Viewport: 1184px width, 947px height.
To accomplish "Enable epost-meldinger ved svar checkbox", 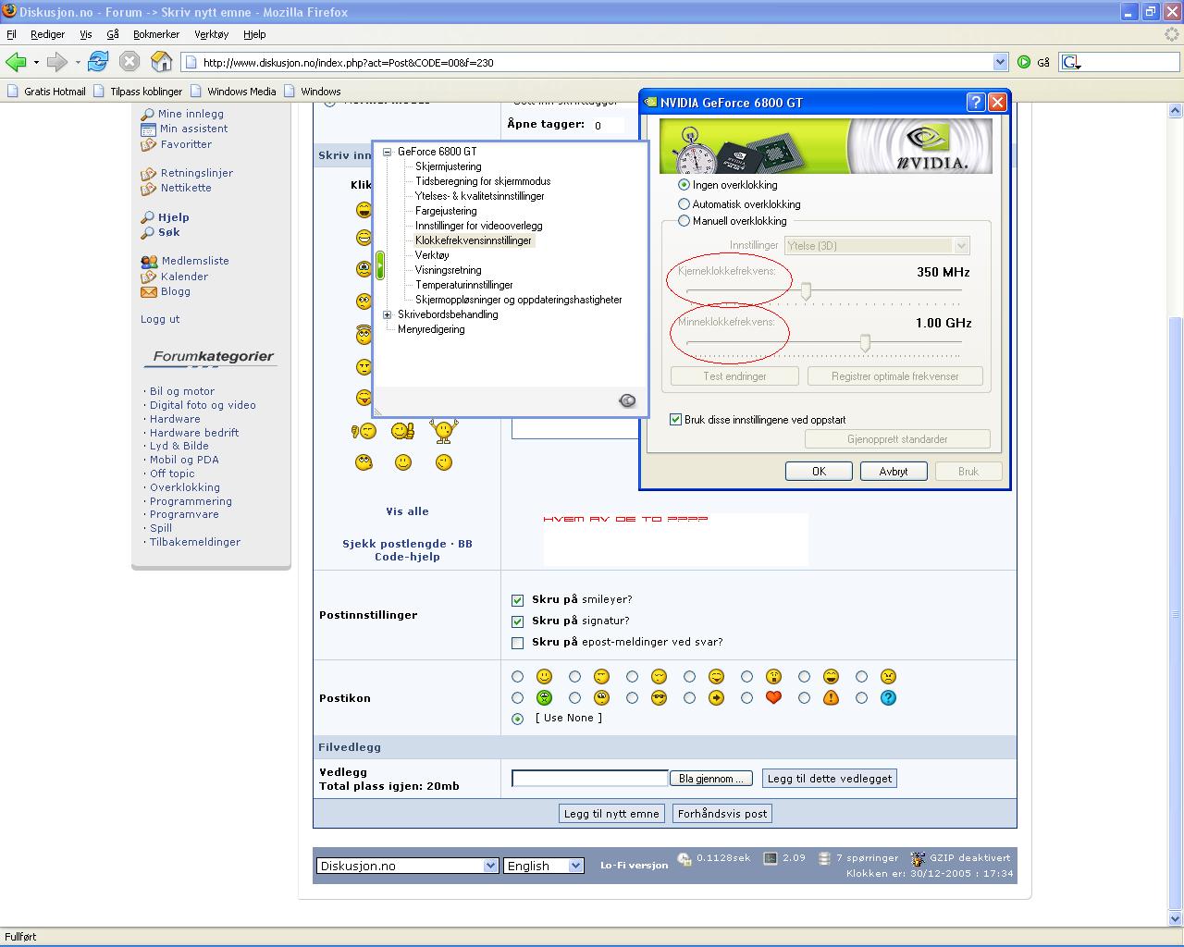I will pyautogui.click(x=517, y=643).
